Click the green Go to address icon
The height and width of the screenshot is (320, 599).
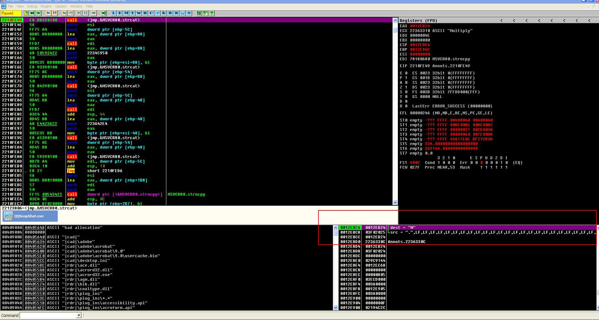[104, 13]
